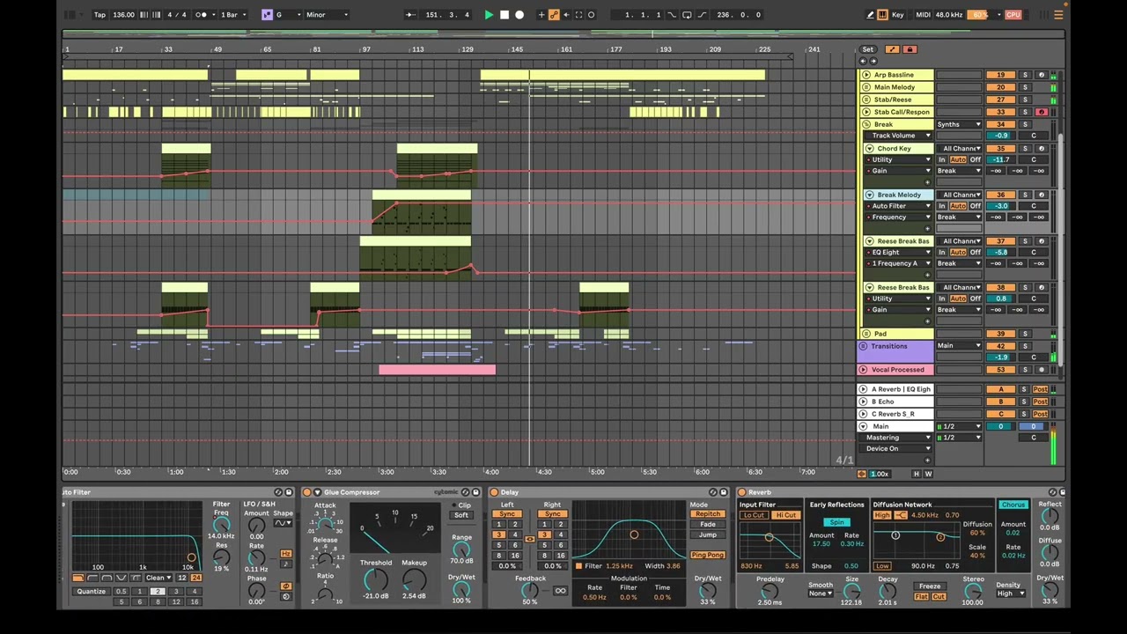This screenshot has height=634, width=1127.
Task: Solo the Main Melody track
Action: (1025, 87)
